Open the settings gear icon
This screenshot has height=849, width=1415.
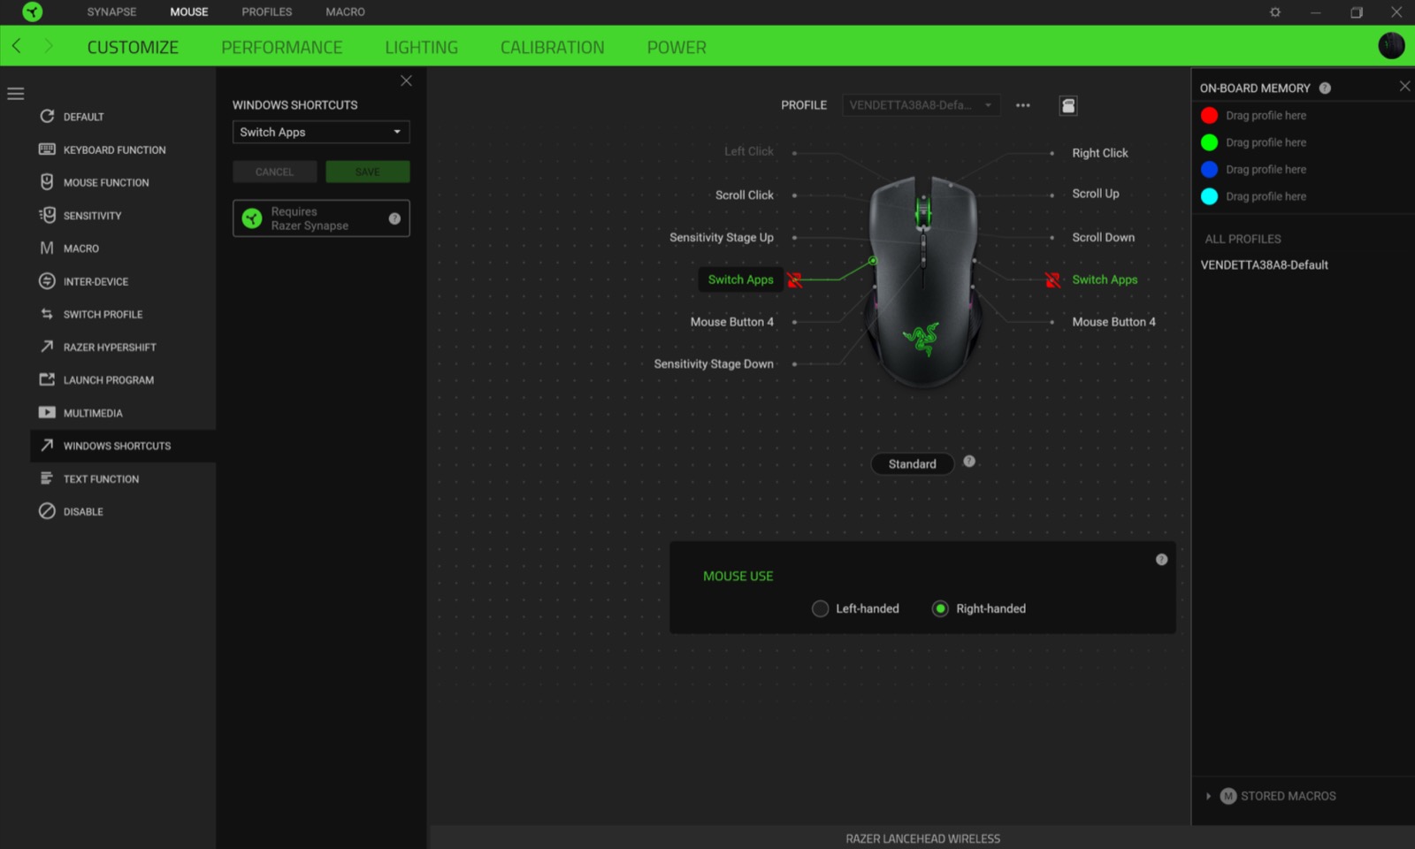1275,12
